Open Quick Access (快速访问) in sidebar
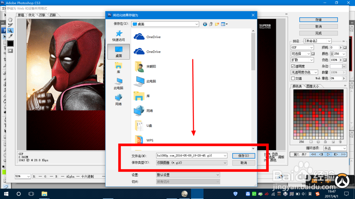This screenshot has width=355, height=199. 119,36
